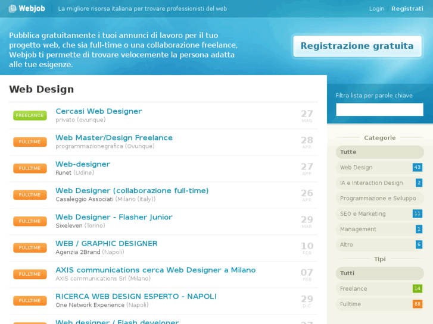Click the 26 APR date label
Screen dimensions: 433x324
[307, 196]
